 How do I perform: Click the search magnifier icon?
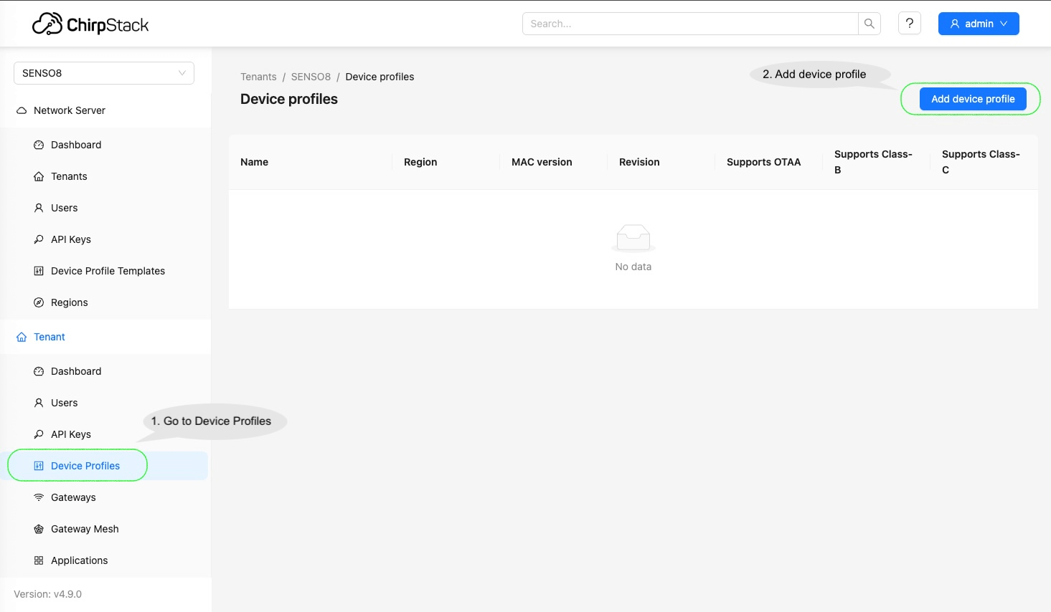point(869,24)
